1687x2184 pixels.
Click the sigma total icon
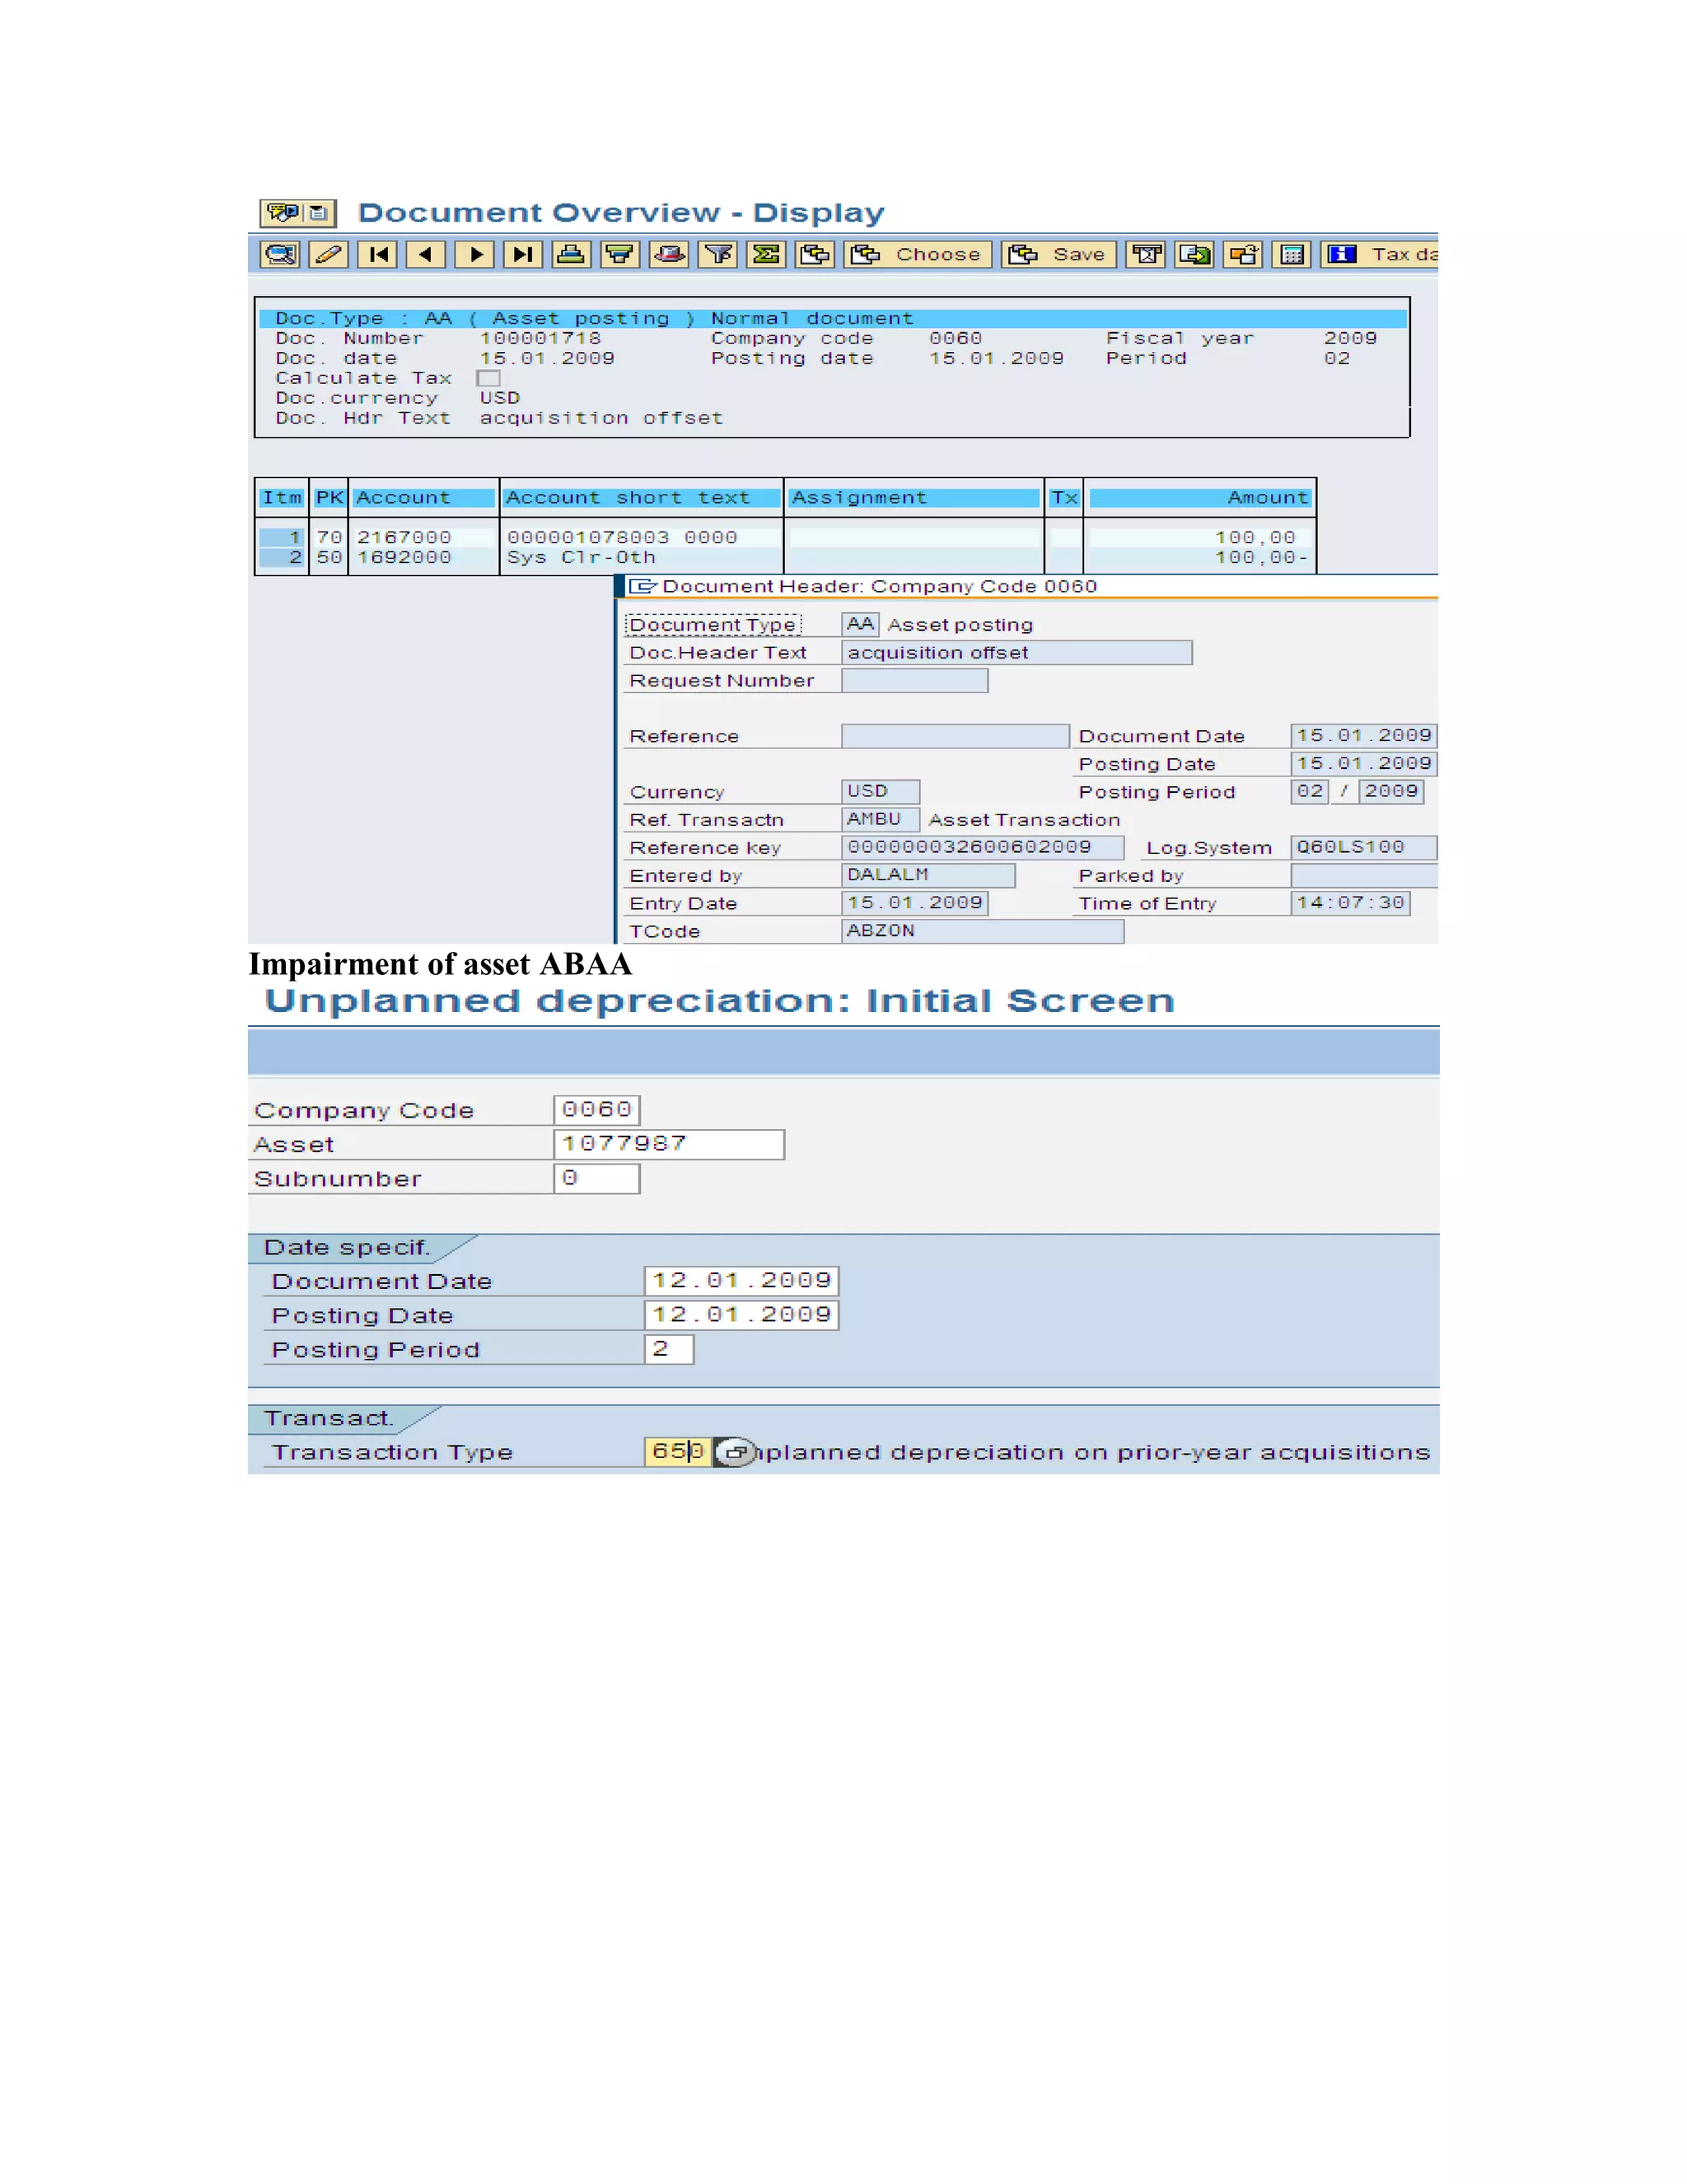click(x=767, y=254)
